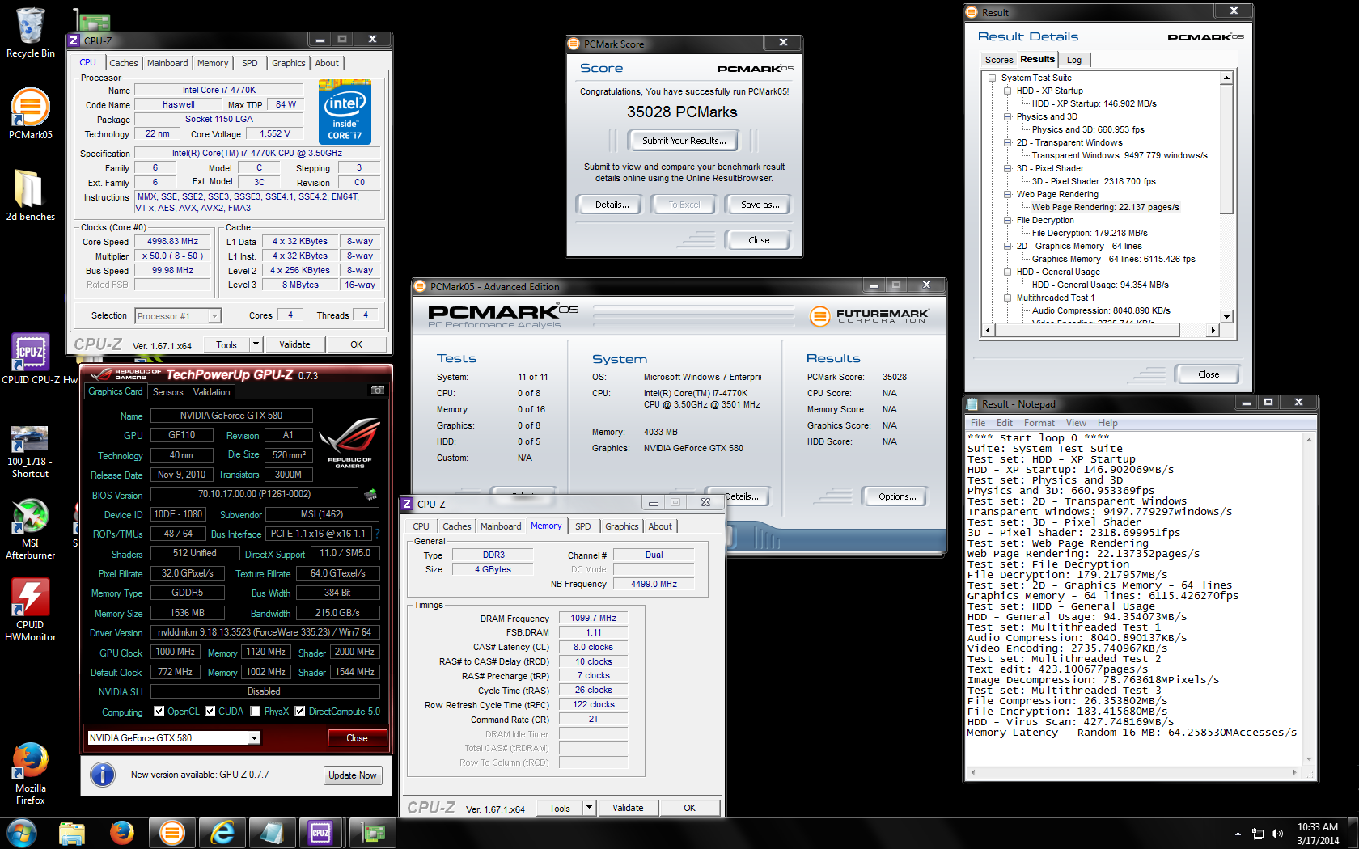Click the red Close button in GPU-Z

click(357, 738)
